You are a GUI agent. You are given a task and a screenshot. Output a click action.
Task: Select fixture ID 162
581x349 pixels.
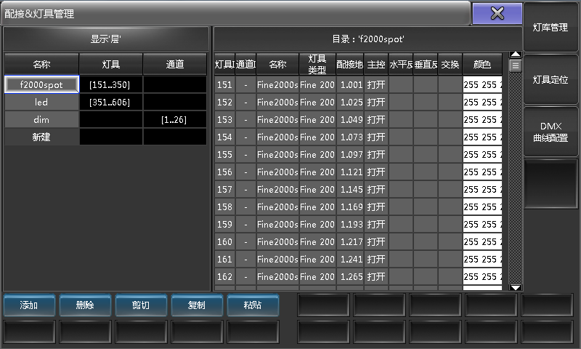pos(224,276)
